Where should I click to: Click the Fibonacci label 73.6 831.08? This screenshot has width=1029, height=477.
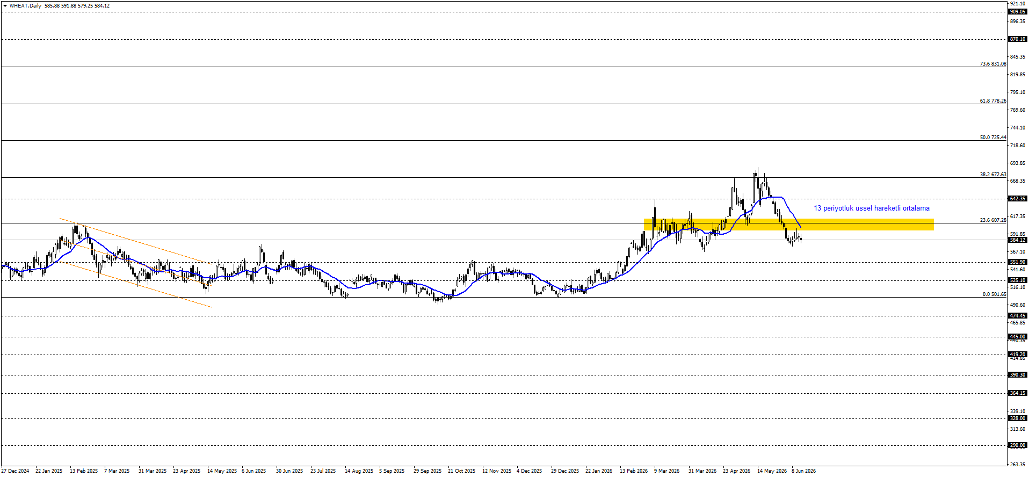point(993,64)
